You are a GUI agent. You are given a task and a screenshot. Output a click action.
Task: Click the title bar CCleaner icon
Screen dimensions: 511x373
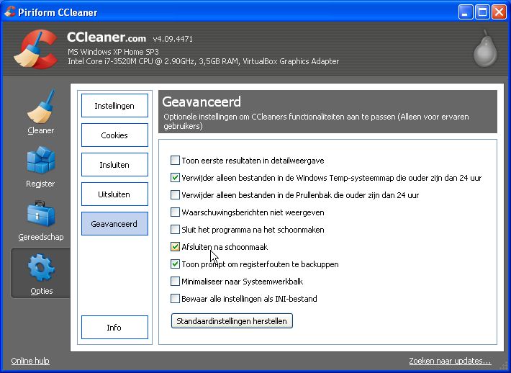click(x=10, y=12)
